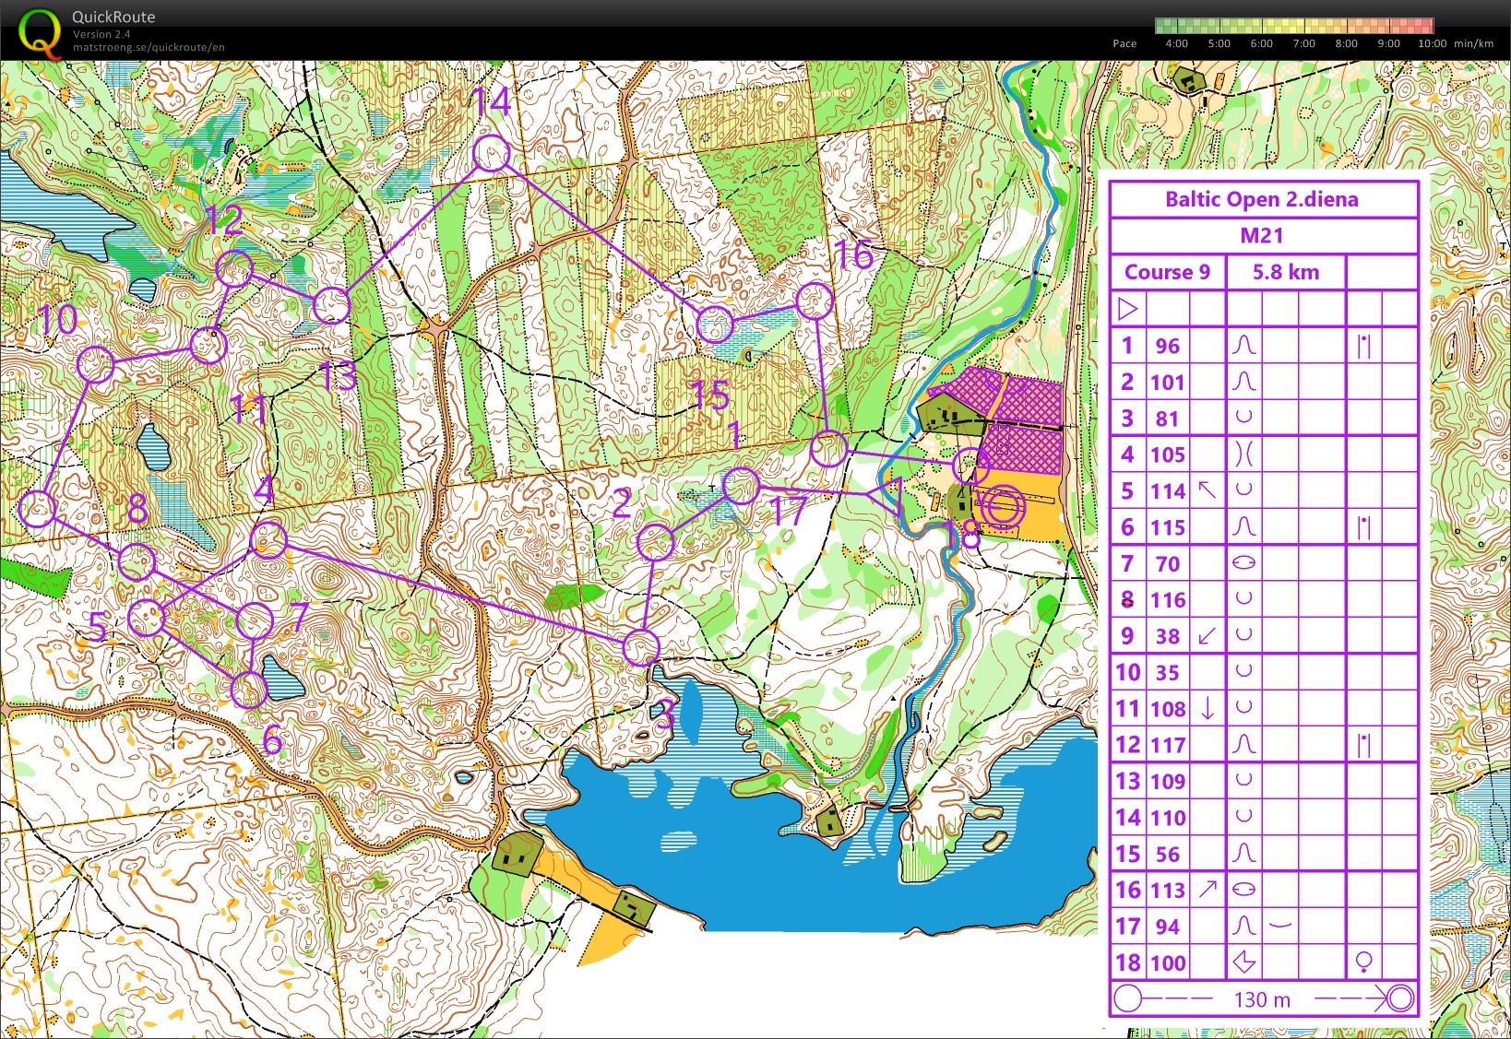Click control circle 6 on the map
Image resolution: width=1511 pixels, height=1039 pixels.
[248, 689]
